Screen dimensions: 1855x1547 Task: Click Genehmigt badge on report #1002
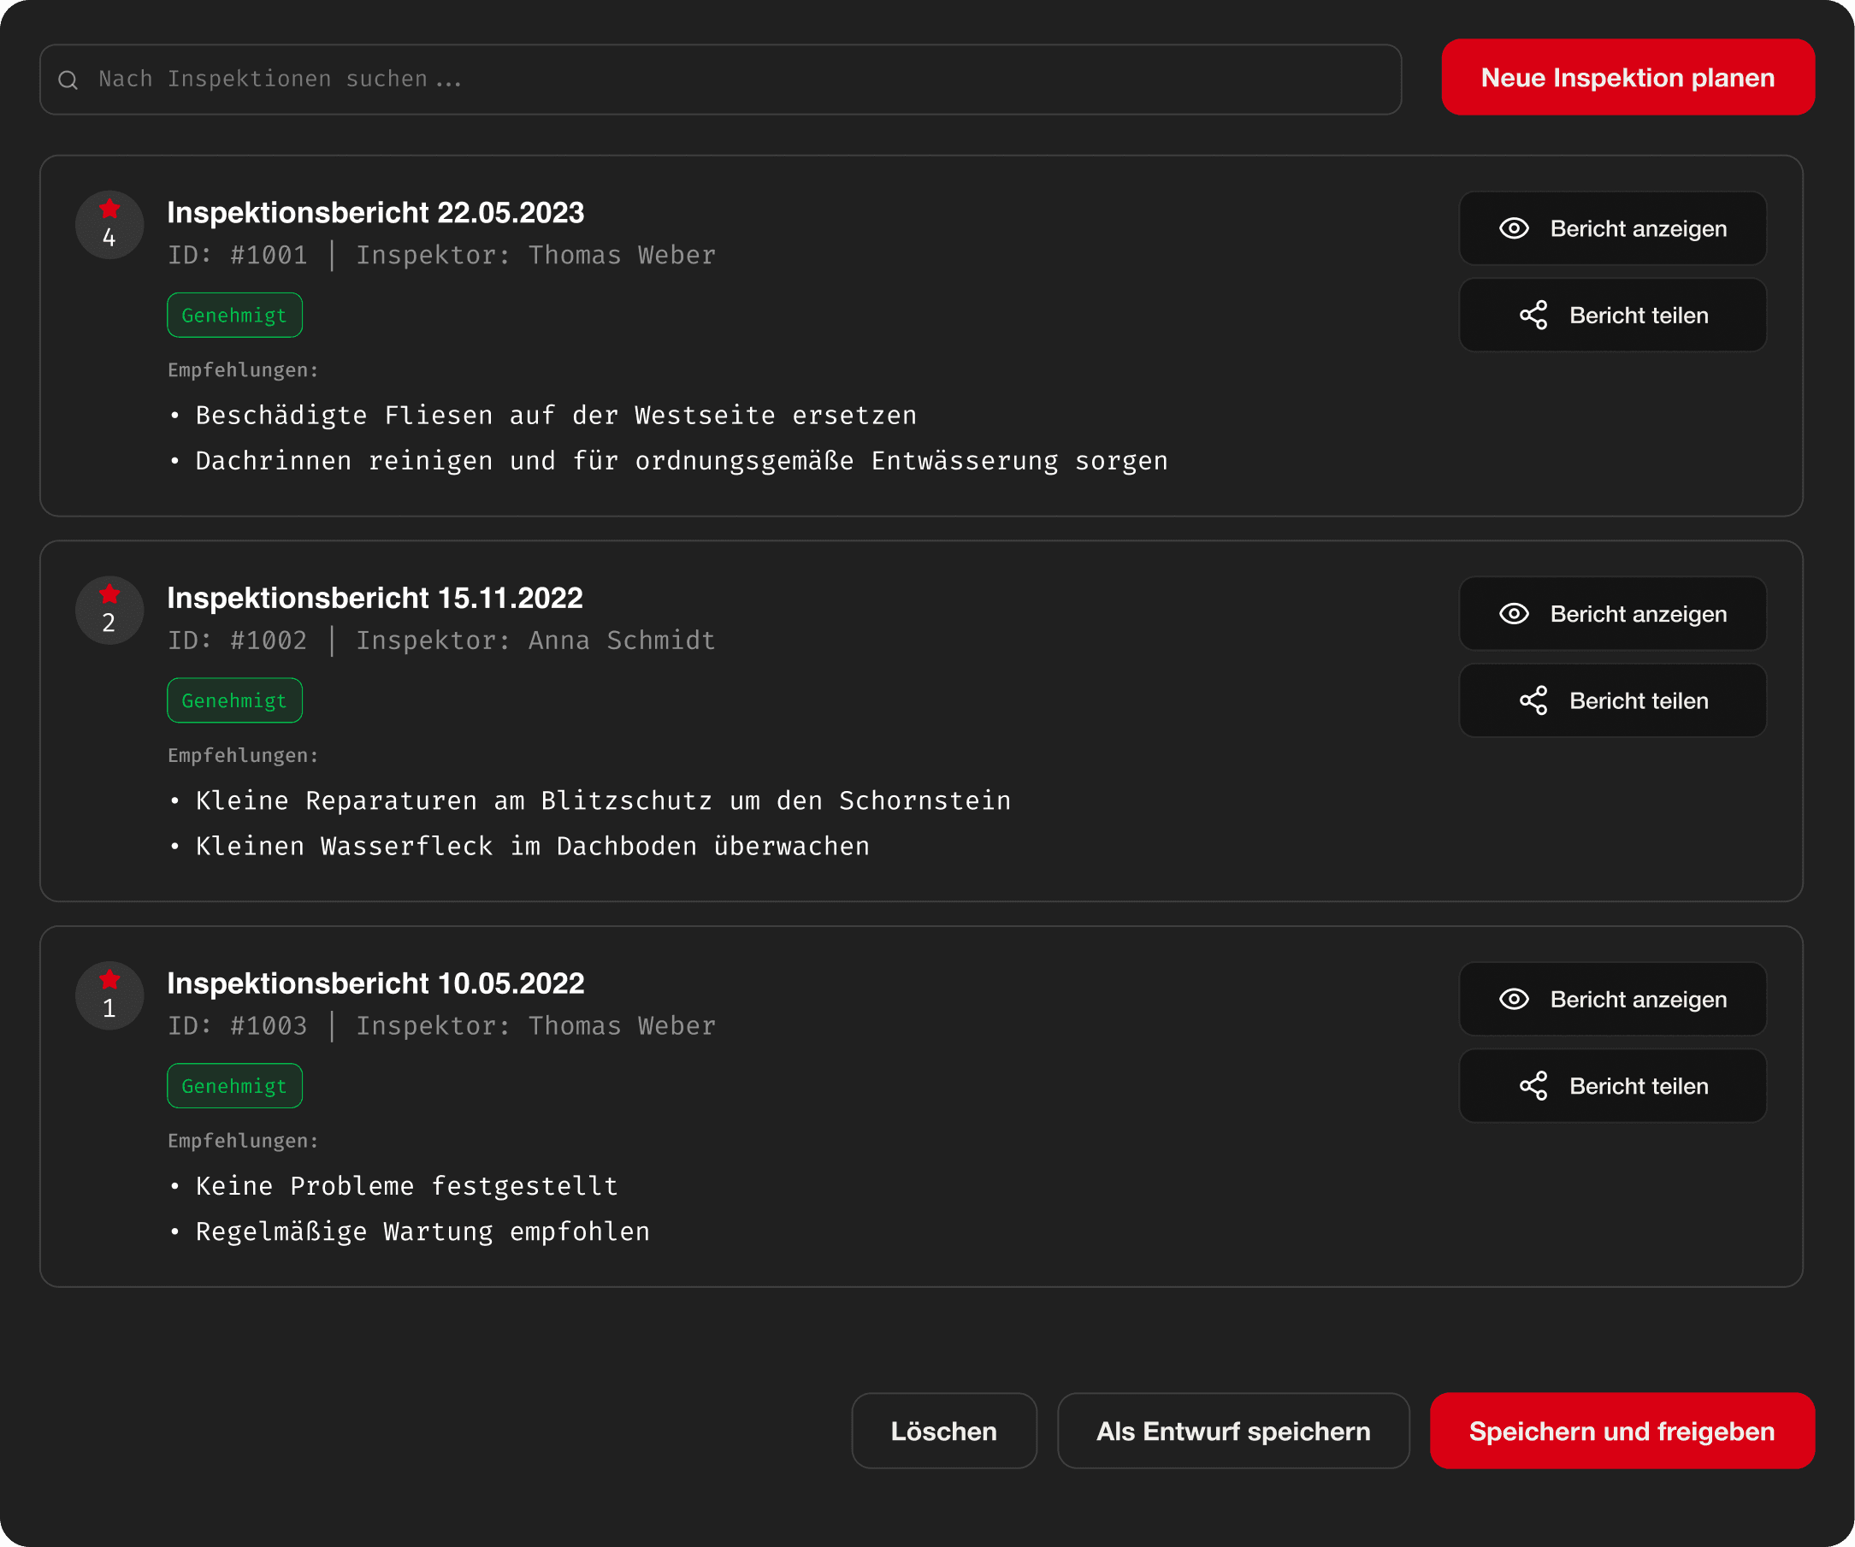tap(234, 700)
